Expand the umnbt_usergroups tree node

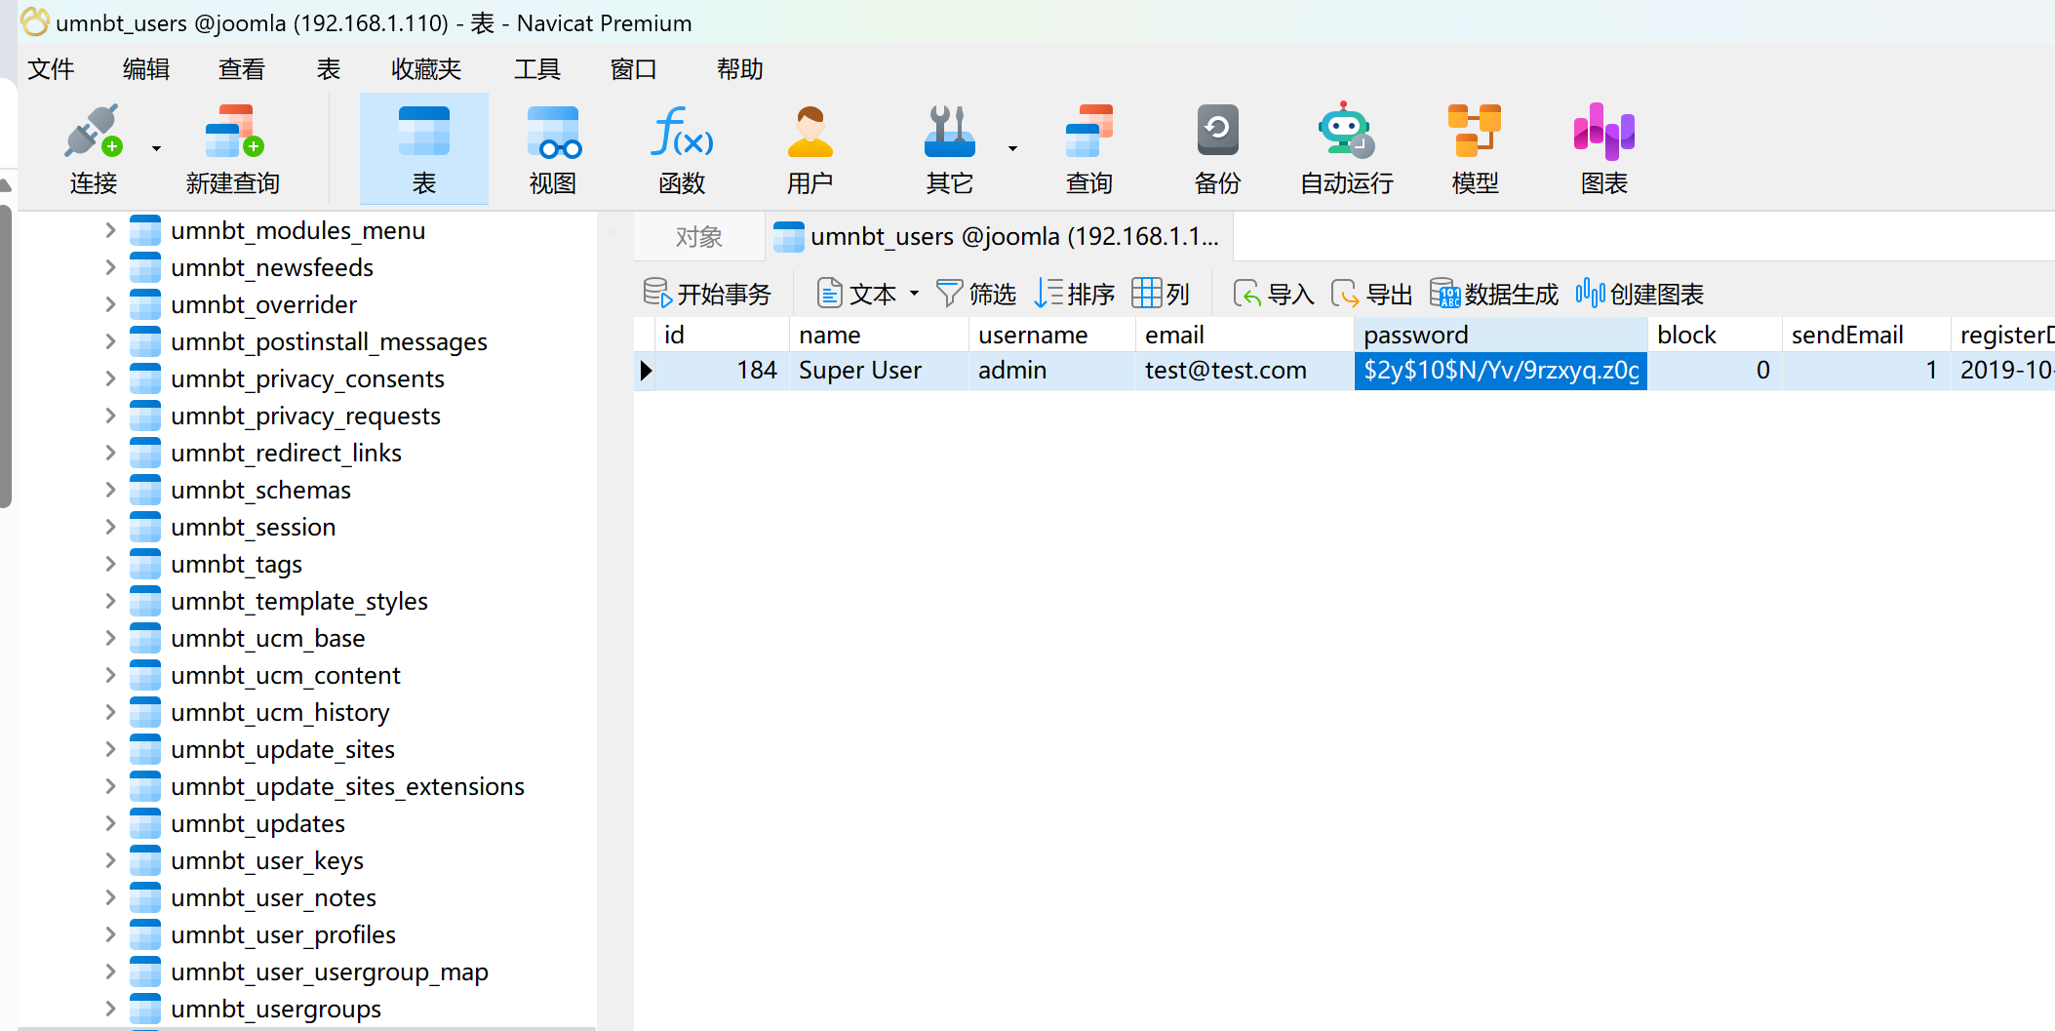(110, 1010)
